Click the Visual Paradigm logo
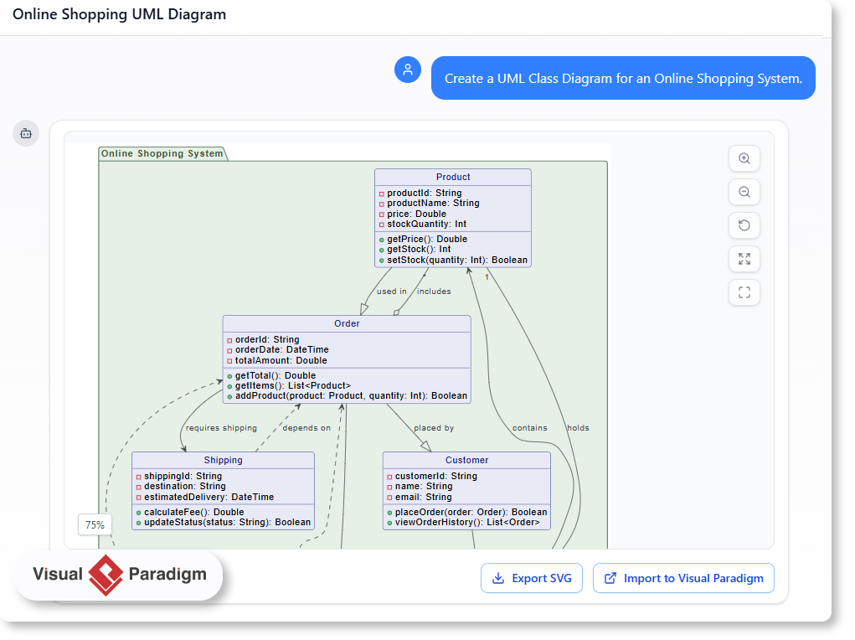The width and height of the screenshot is (855, 640). coord(117,575)
